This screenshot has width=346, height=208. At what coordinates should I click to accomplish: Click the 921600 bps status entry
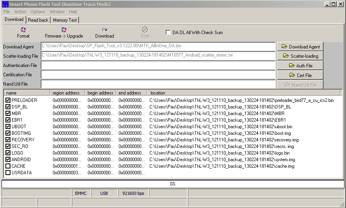coord(133,193)
